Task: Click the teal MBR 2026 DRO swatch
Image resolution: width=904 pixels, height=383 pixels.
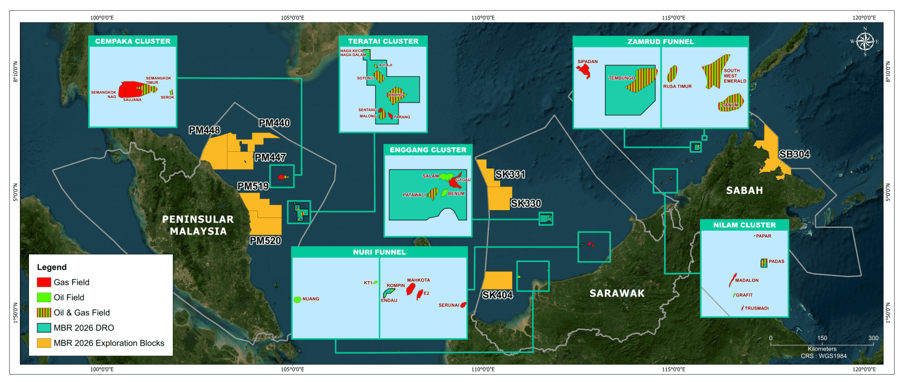Action: tap(44, 328)
